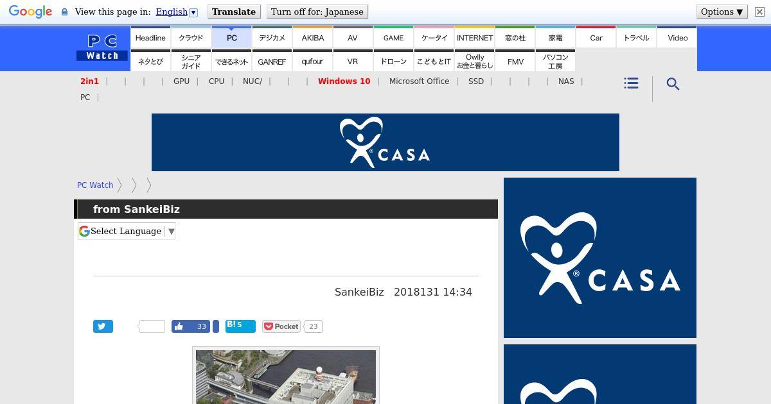Click the Facebook thumbs-up like button

pos(191,326)
